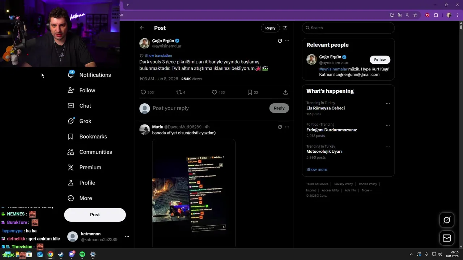Viewport: 463px width, 260px height.
Task: Open Steam from taskbar
Action: point(61,254)
